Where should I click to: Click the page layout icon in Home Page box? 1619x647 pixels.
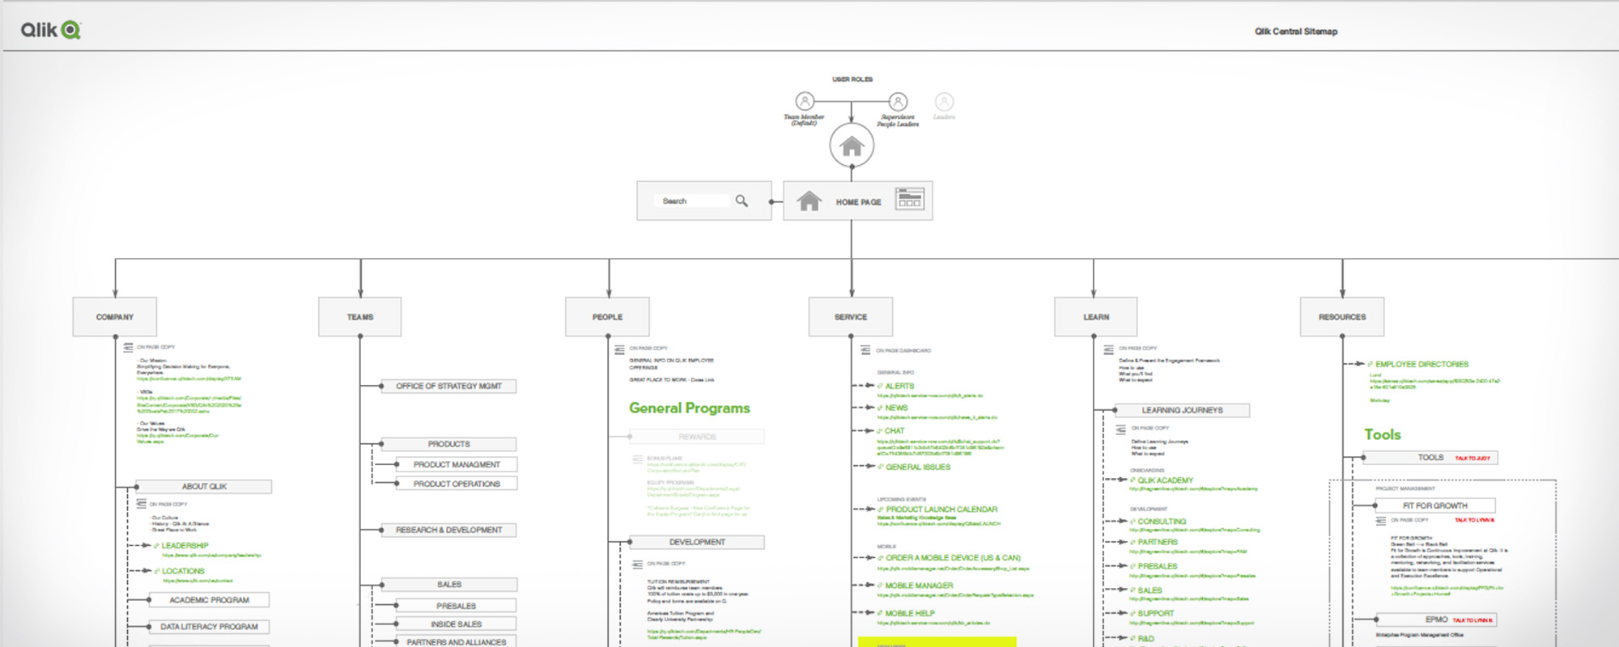point(910,199)
